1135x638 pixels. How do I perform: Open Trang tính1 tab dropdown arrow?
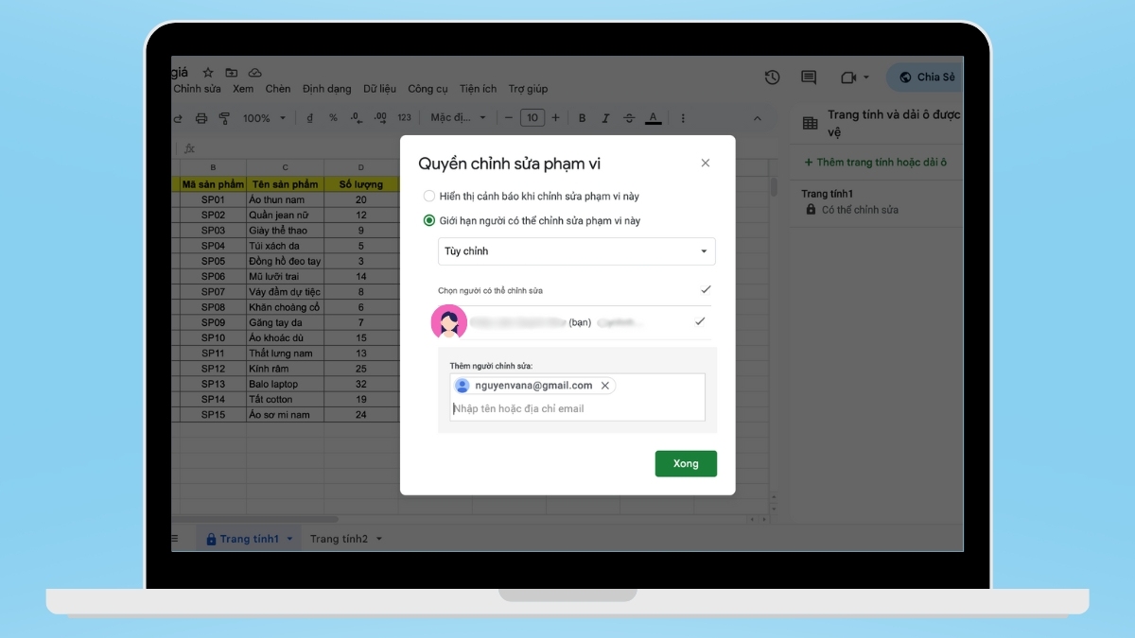coord(289,539)
